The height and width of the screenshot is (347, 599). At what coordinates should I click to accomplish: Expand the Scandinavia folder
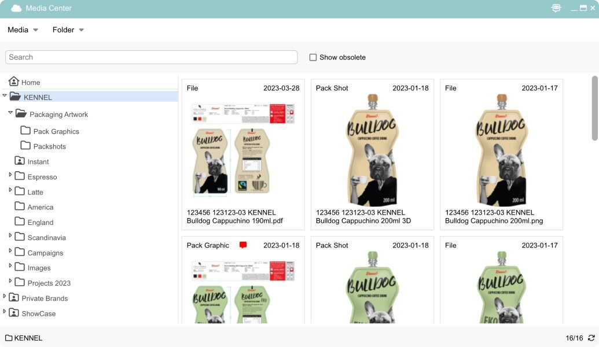[x=10, y=235]
